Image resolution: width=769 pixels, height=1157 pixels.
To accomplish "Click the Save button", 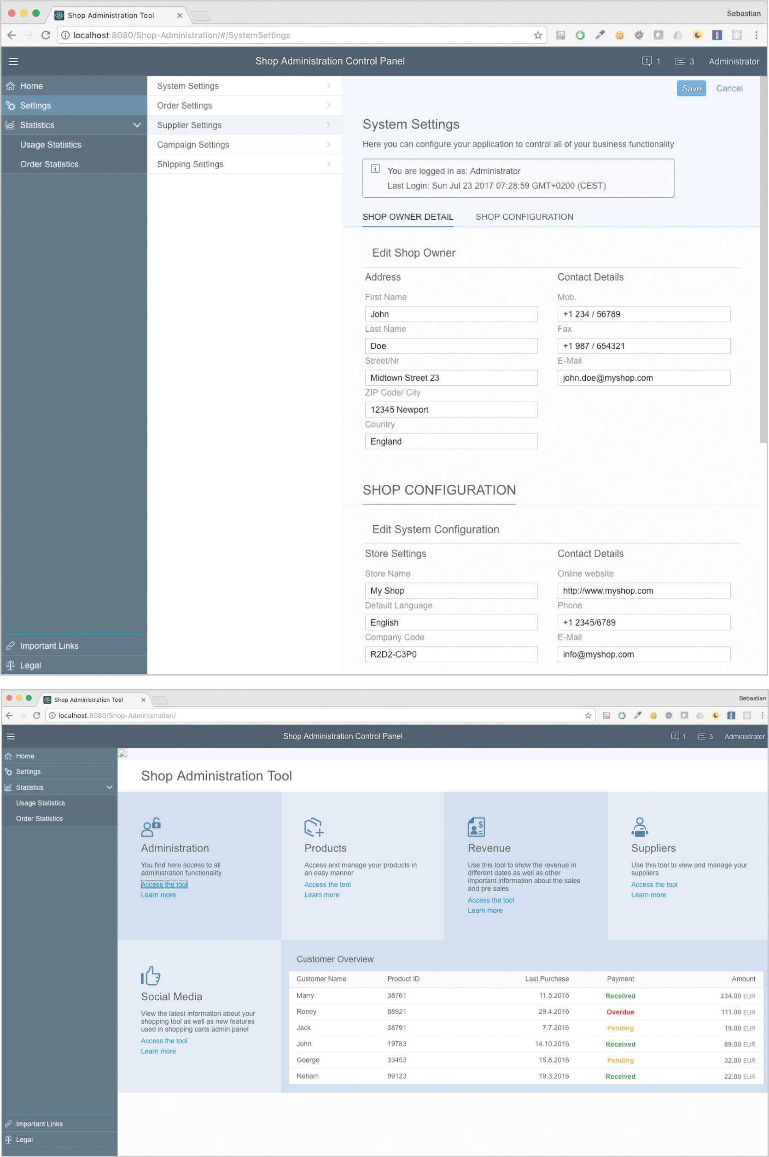I will click(691, 88).
